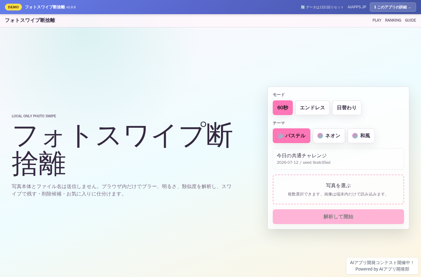Click the Powered by AIアプリ開発部 text
This screenshot has width=421, height=277.
[x=382, y=269]
